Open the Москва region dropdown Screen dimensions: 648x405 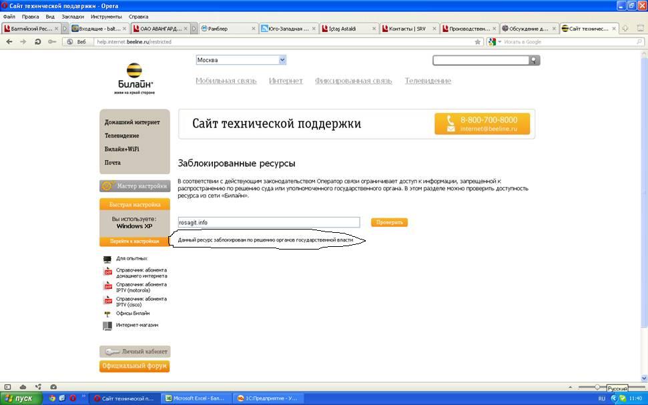click(282, 60)
